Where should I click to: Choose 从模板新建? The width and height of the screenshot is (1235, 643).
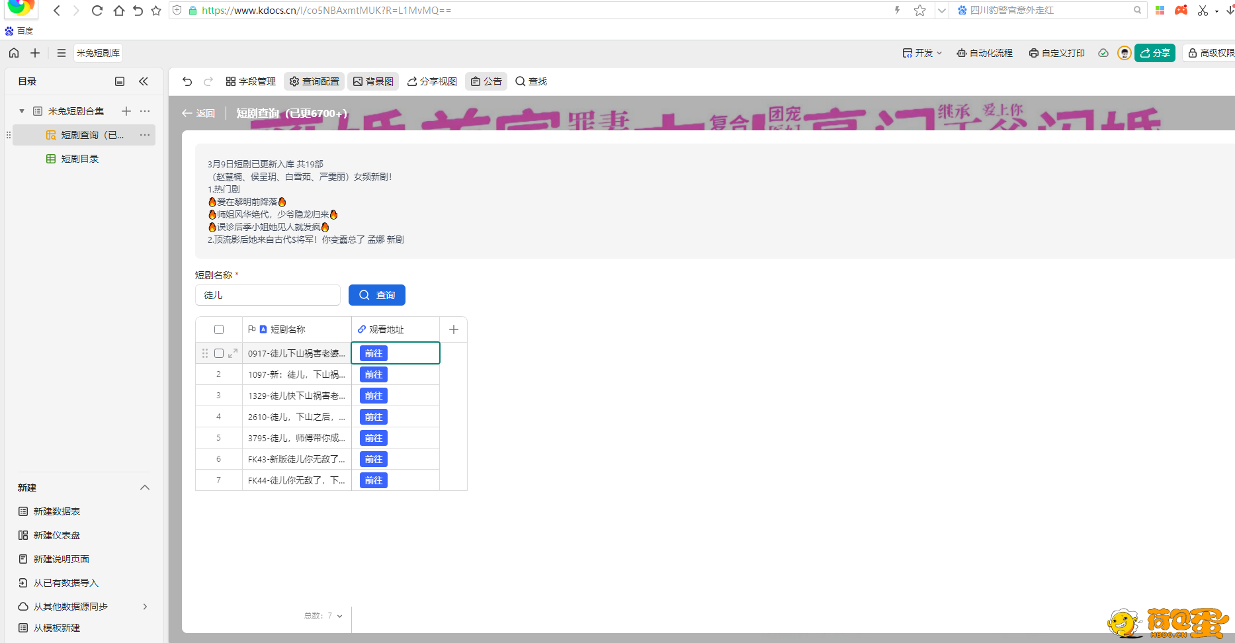tap(50, 628)
